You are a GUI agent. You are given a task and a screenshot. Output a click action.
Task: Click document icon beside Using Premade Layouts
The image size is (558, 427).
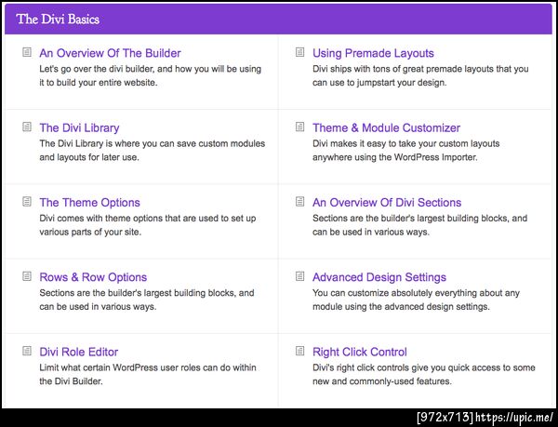click(x=300, y=52)
